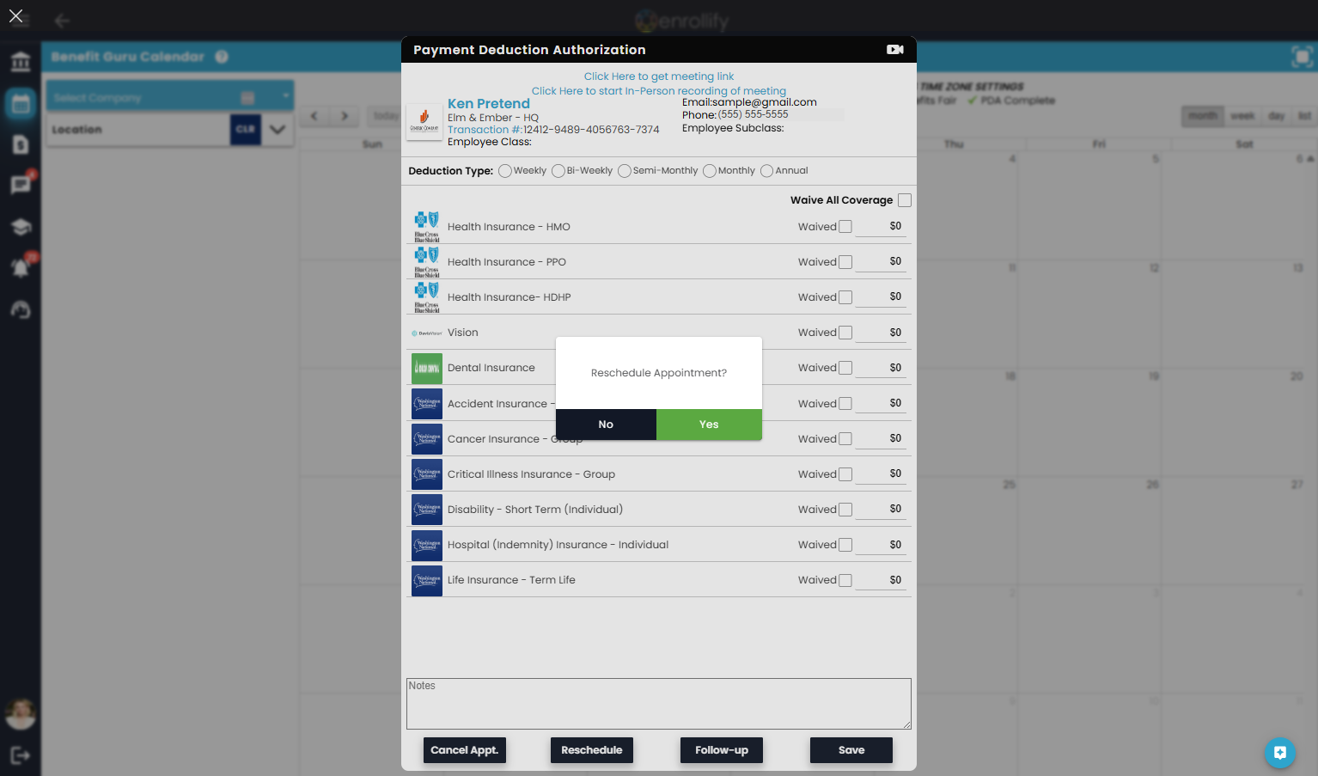Click the CLR button next to Location
This screenshot has width=1318, height=776.
[246, 130]
